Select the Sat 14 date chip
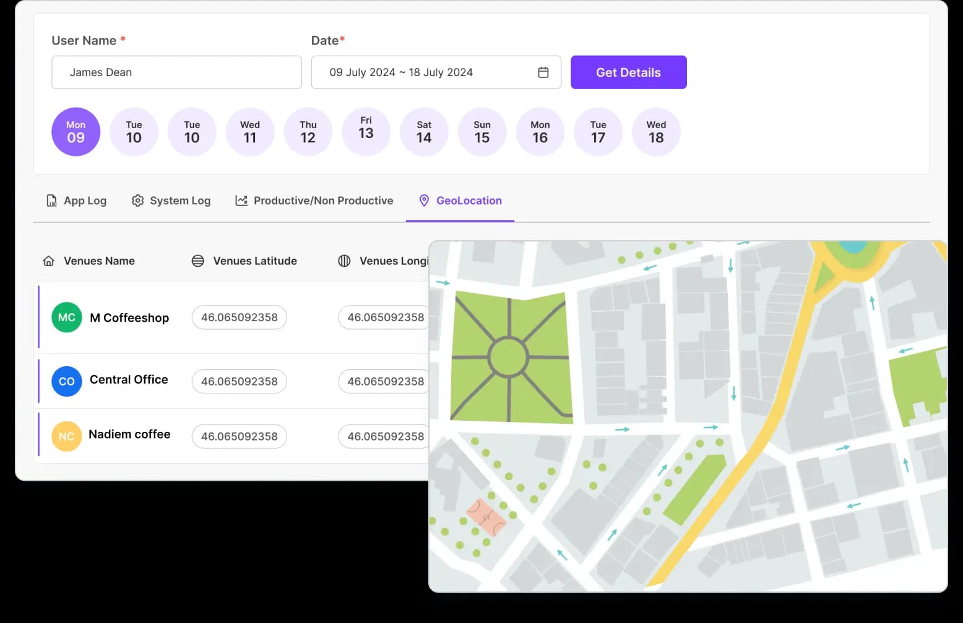Viewport: 963px width, 623px height. tap(424, 132)
